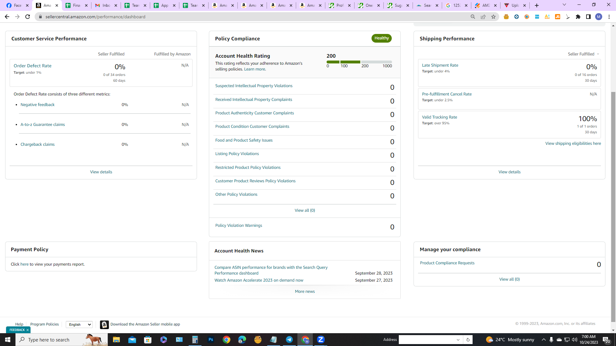The image size is (616, 346).
Task: Click the Account Health Rating progress bar
Action: [359, 62]
